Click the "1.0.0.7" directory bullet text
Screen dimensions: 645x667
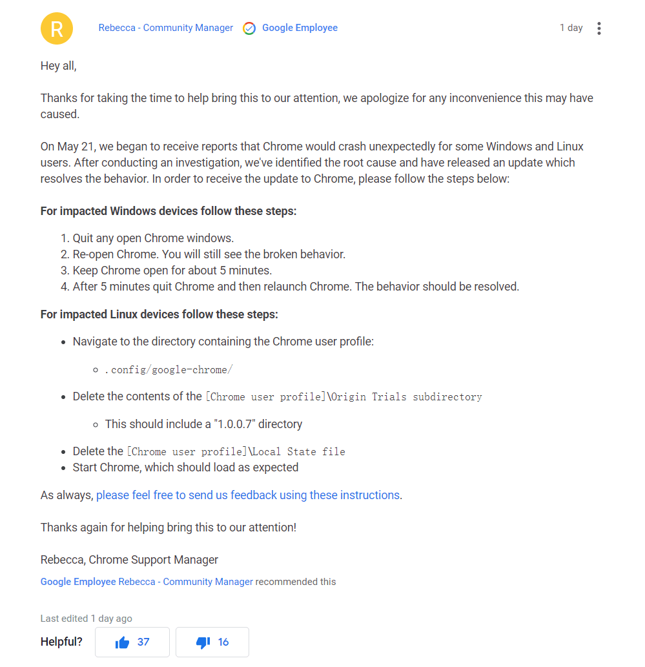(x=203, y=424)
